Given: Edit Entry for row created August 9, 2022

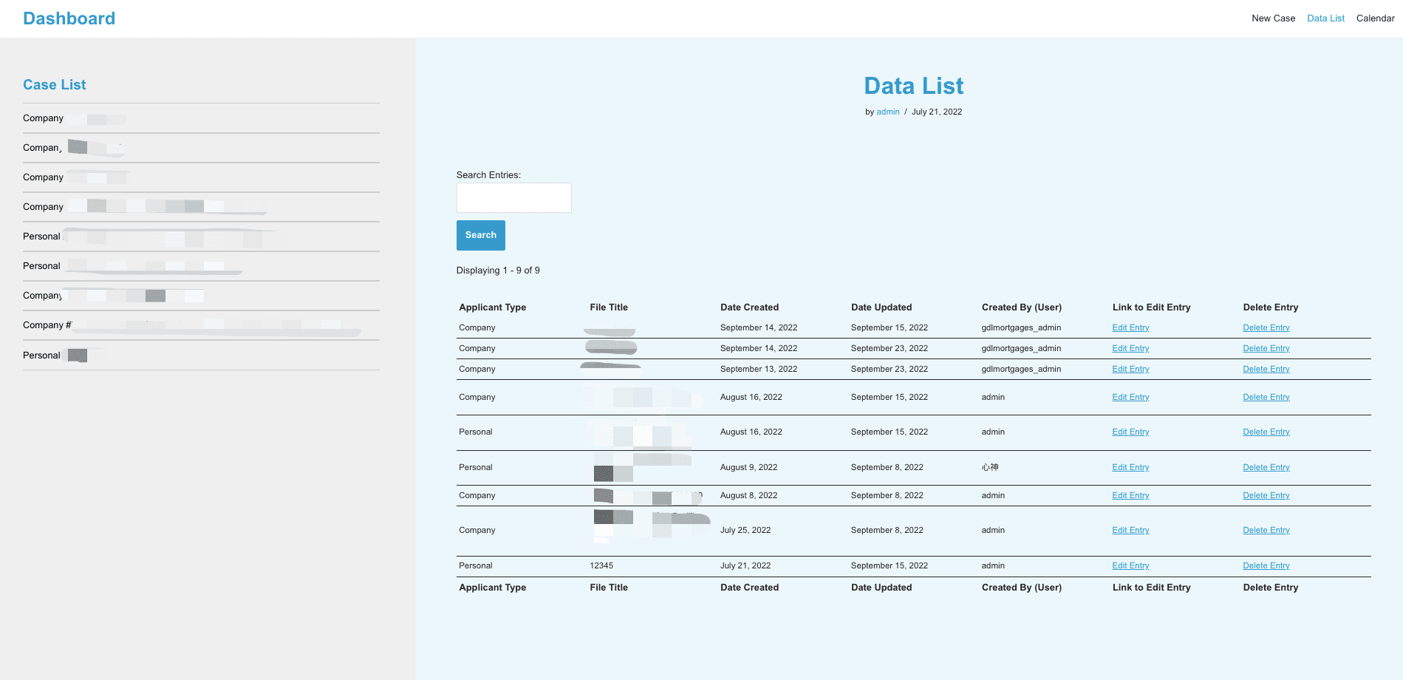Looking at the screenshot, I should click(x=1130, y=467).
